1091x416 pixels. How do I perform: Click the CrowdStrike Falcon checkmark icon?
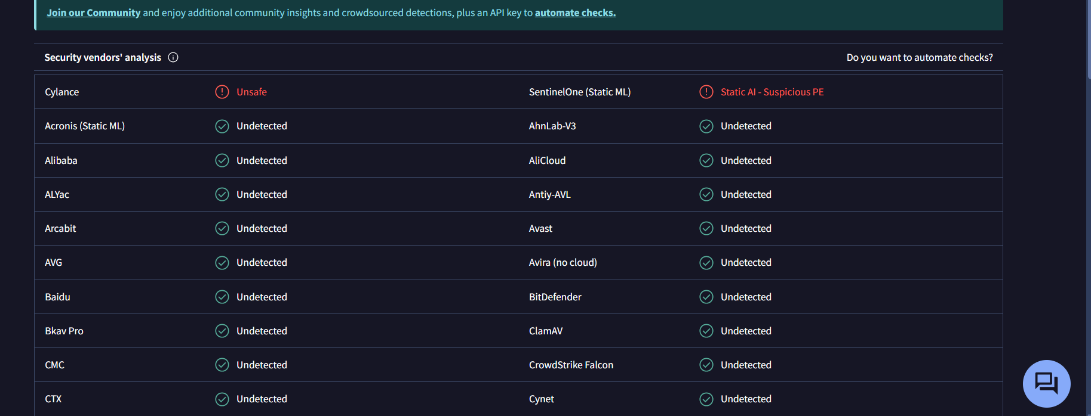coord(706,365)
